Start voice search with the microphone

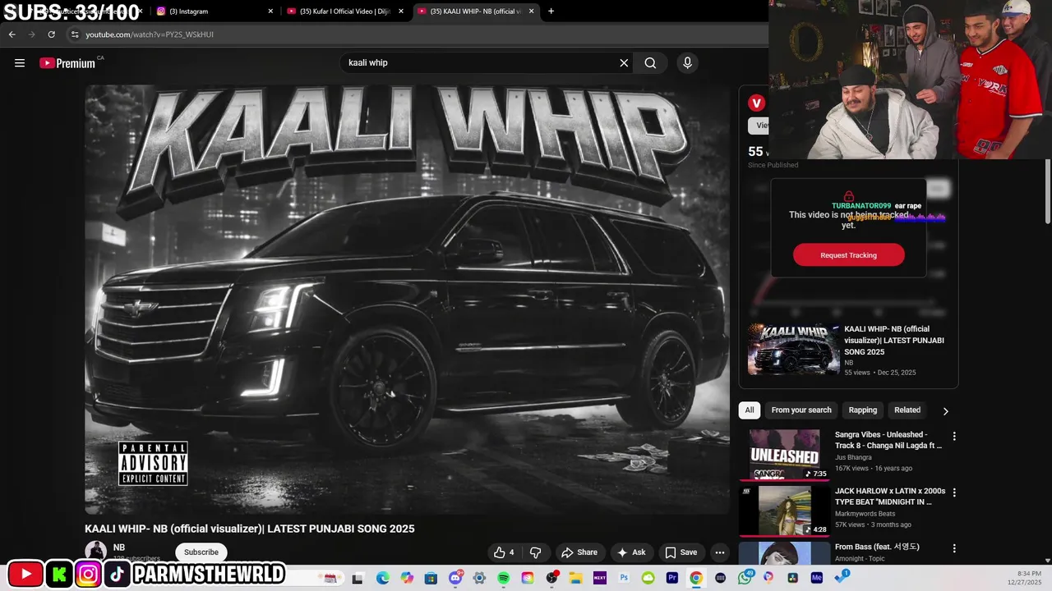(x=688, y=63)
